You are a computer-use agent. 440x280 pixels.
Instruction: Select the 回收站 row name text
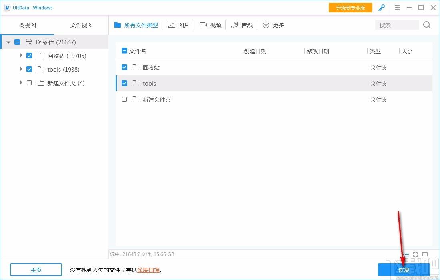pyautogui.click(x=151, y=68)
